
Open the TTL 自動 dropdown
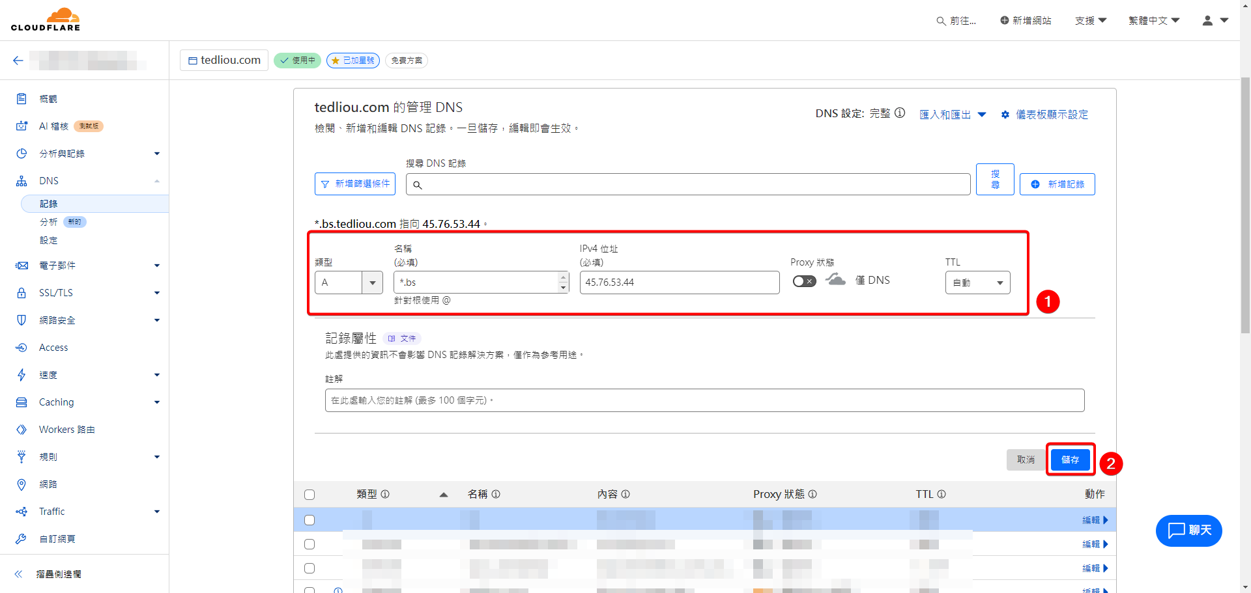977,283
